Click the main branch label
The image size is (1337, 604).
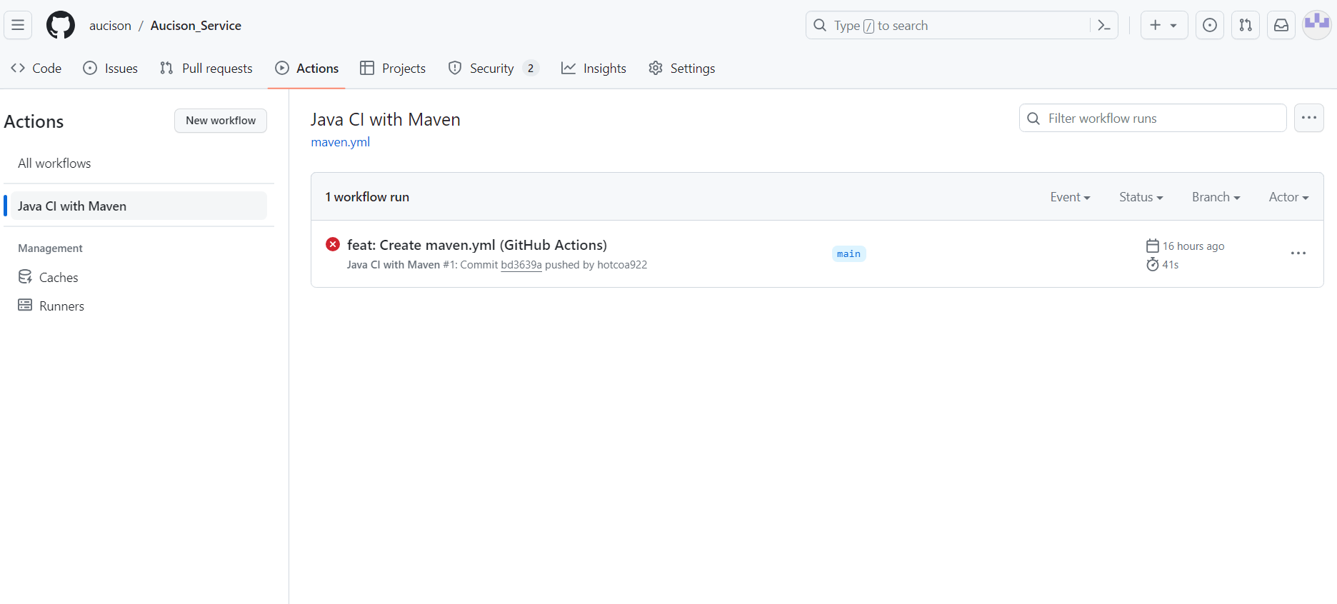tap(848, 254)
